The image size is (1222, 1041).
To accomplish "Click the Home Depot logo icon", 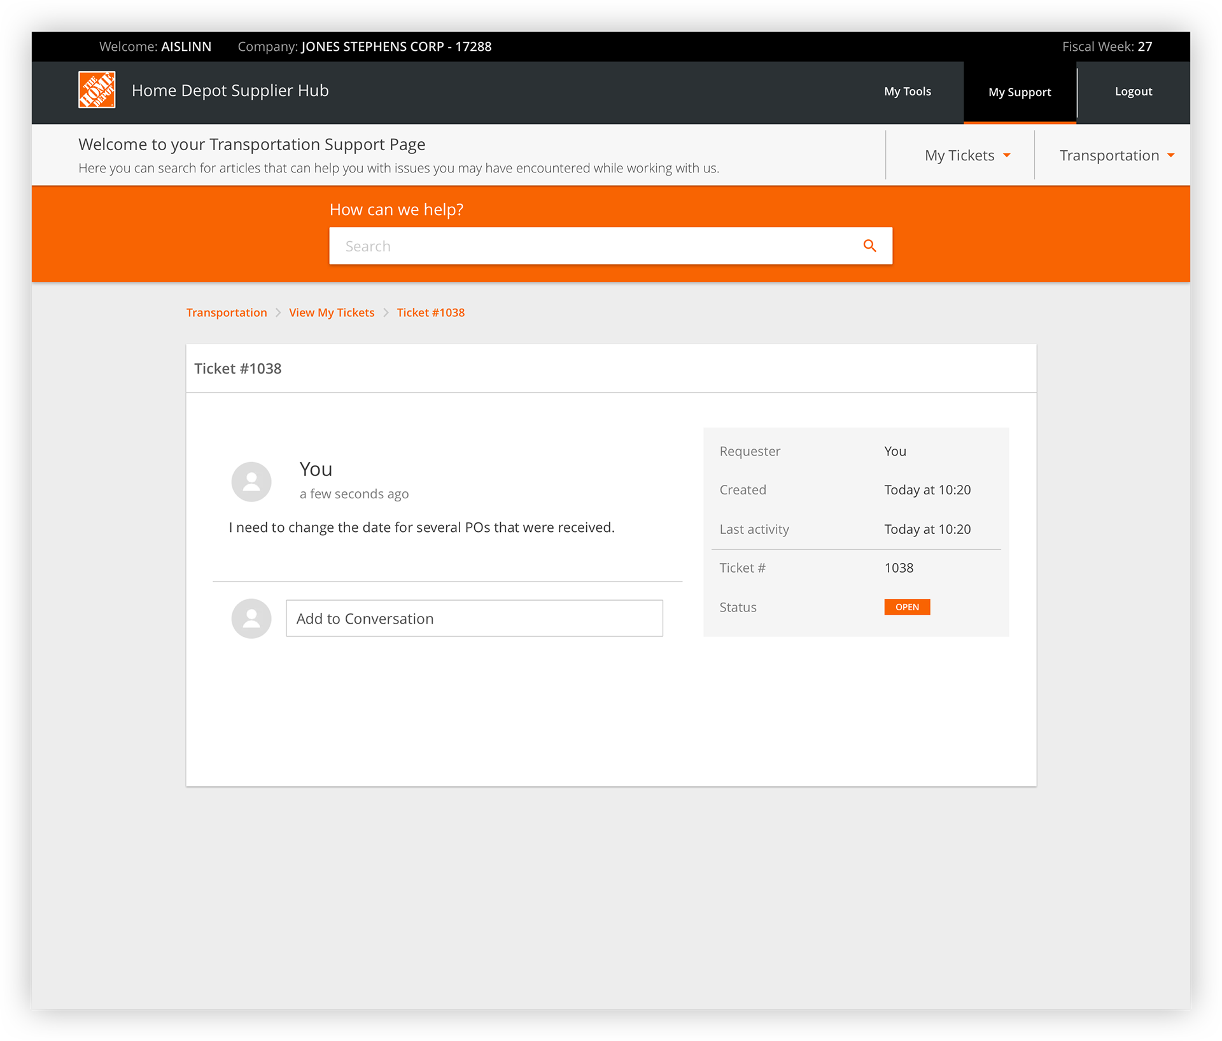I will (x=97, y=90).
